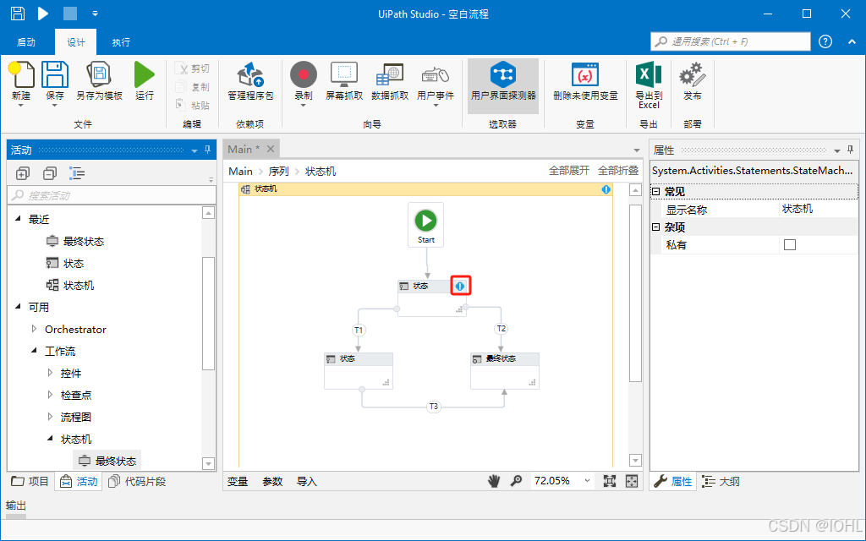Expand the 检查点 tree node
This screenshot has height=541, width=866.
tap(50, 395)
